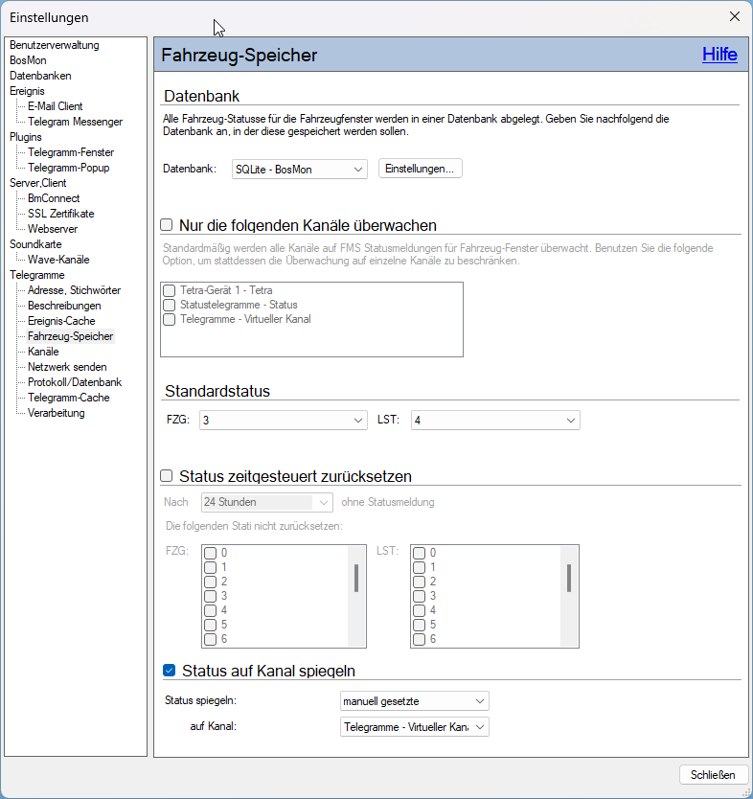Open Wave-Kanäle settings
753x799 pixels.
(x=58, y=260)
